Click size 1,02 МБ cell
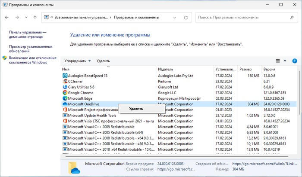The width and height of the screenshot is (302, 177). pos(253,116)
